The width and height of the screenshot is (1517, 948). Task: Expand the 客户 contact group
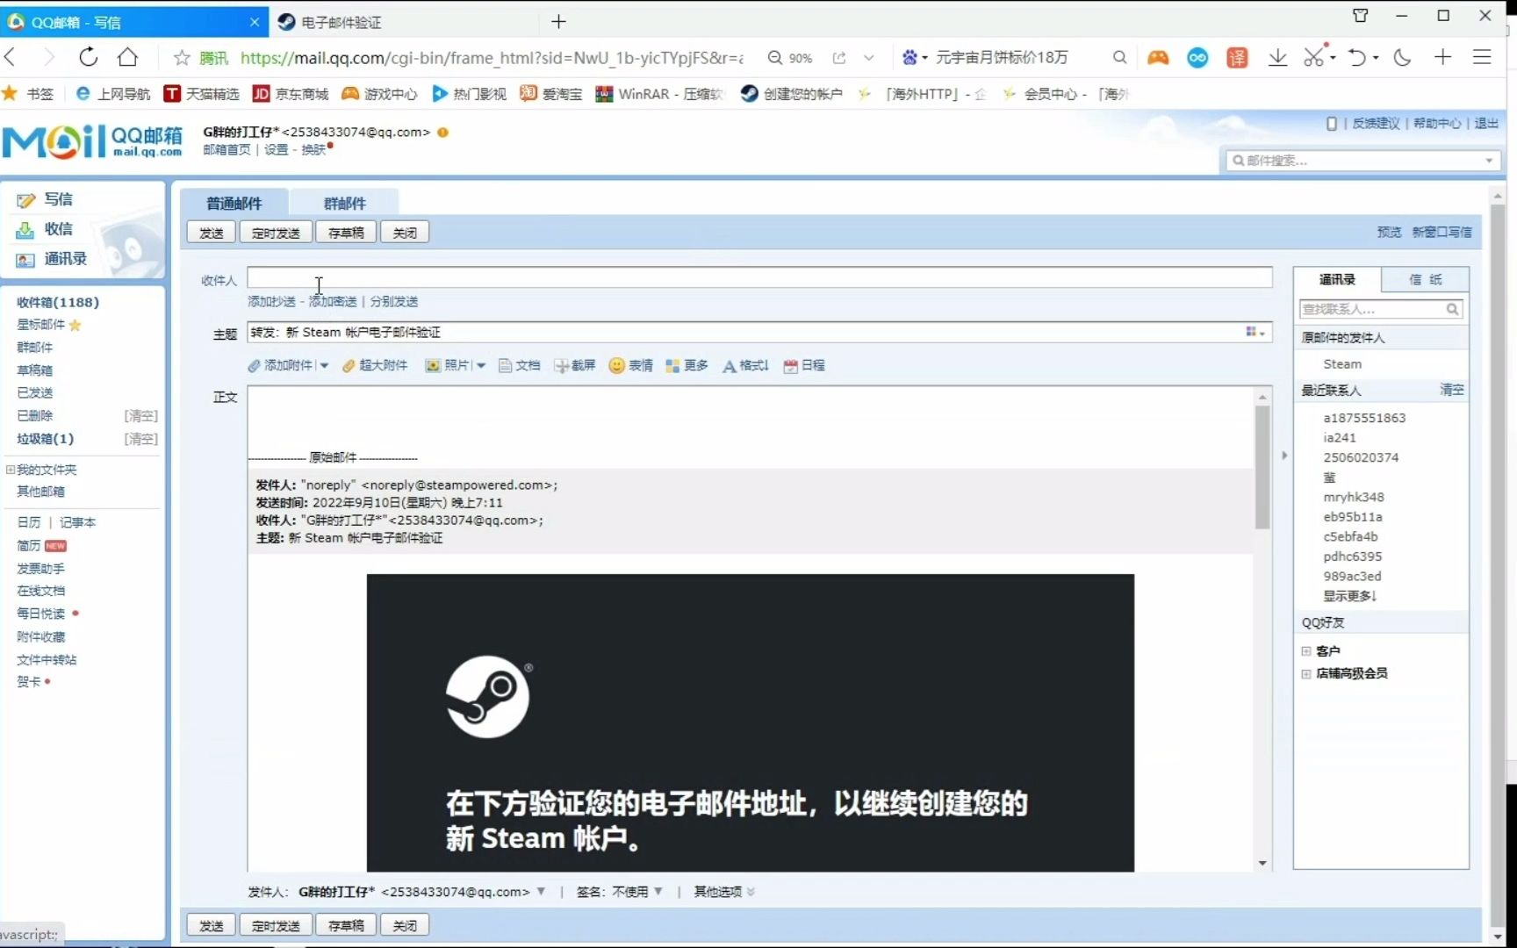point(1306,651)
